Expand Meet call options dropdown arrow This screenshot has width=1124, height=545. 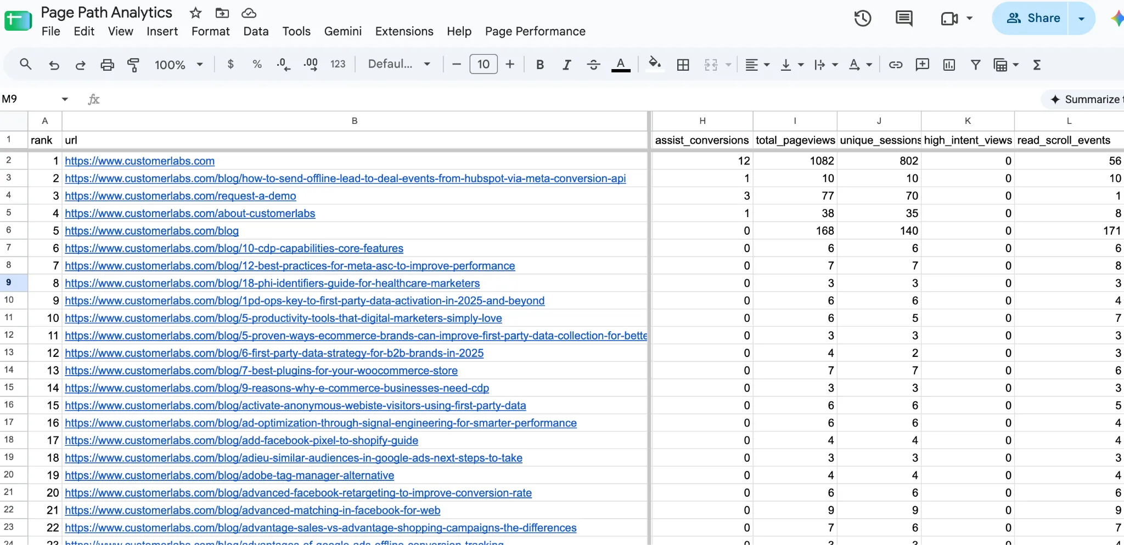(969, 19)
